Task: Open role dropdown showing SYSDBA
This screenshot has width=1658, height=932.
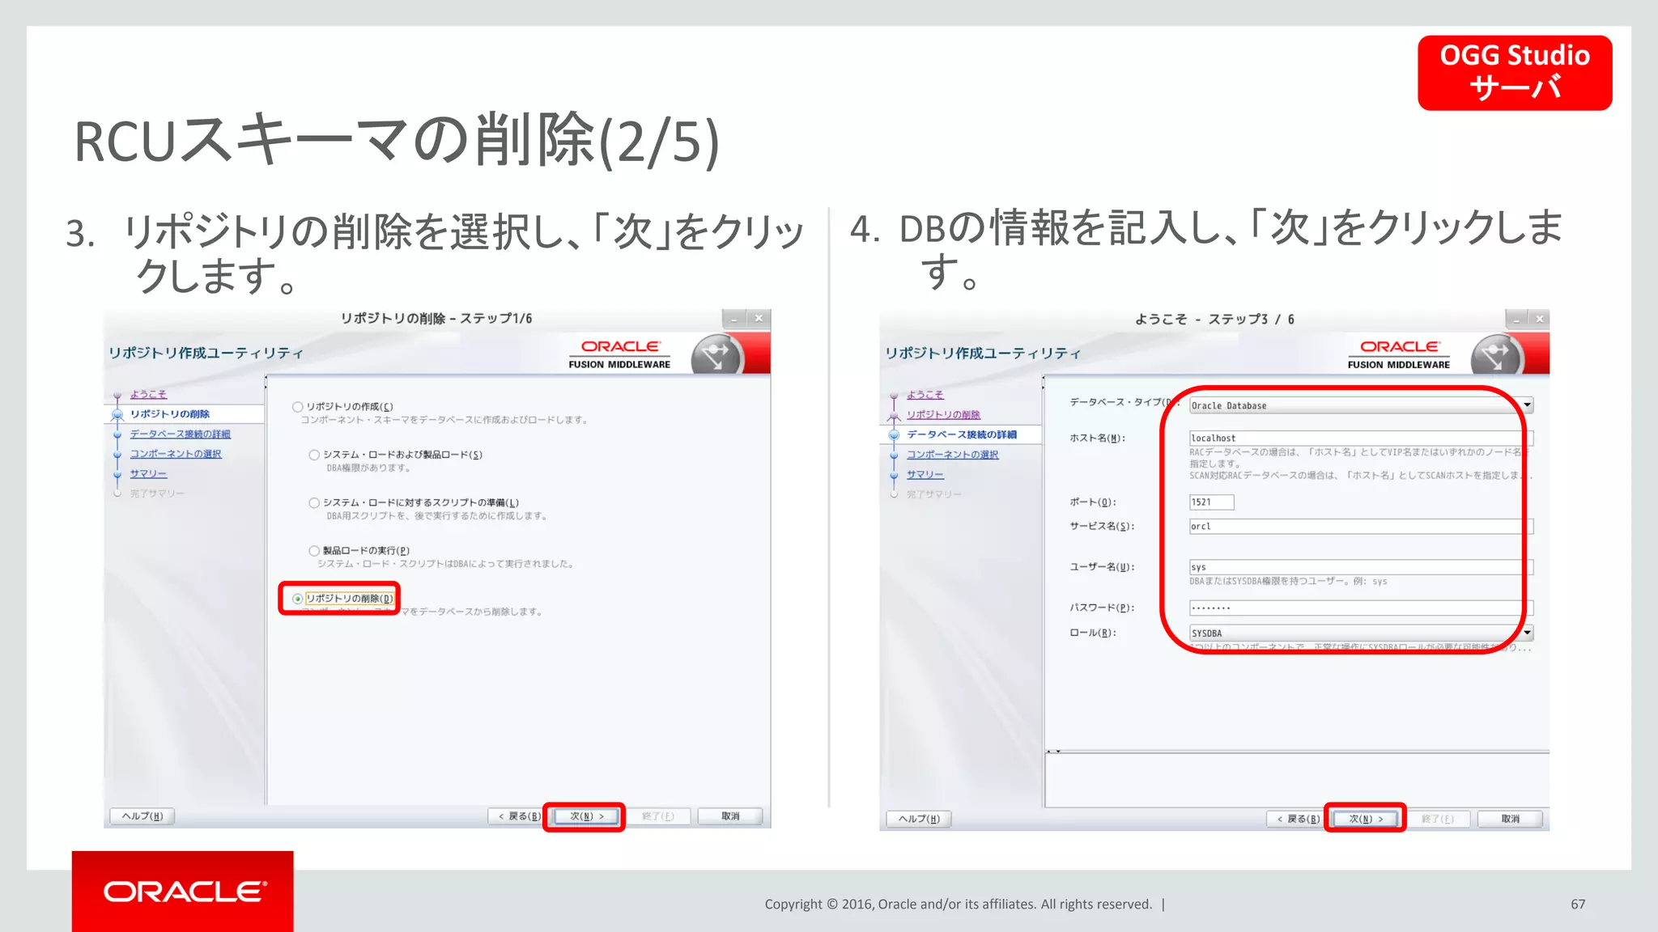Action: coord(1361,633)
